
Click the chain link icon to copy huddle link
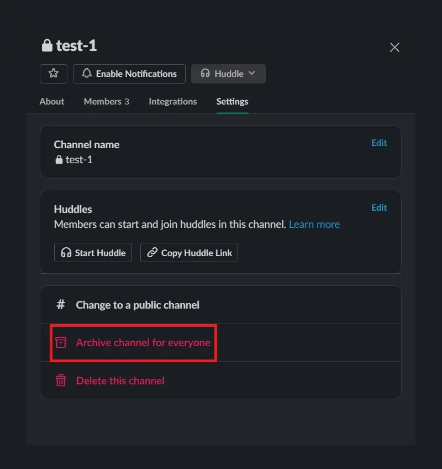click(x=152, y=253)
